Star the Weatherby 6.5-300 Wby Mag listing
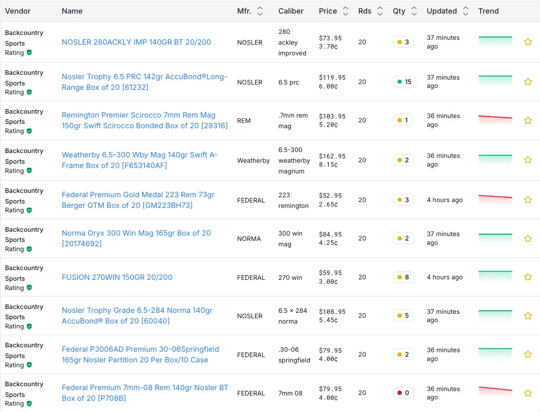This screenshot has height=412, width=540. coord(528,160)
